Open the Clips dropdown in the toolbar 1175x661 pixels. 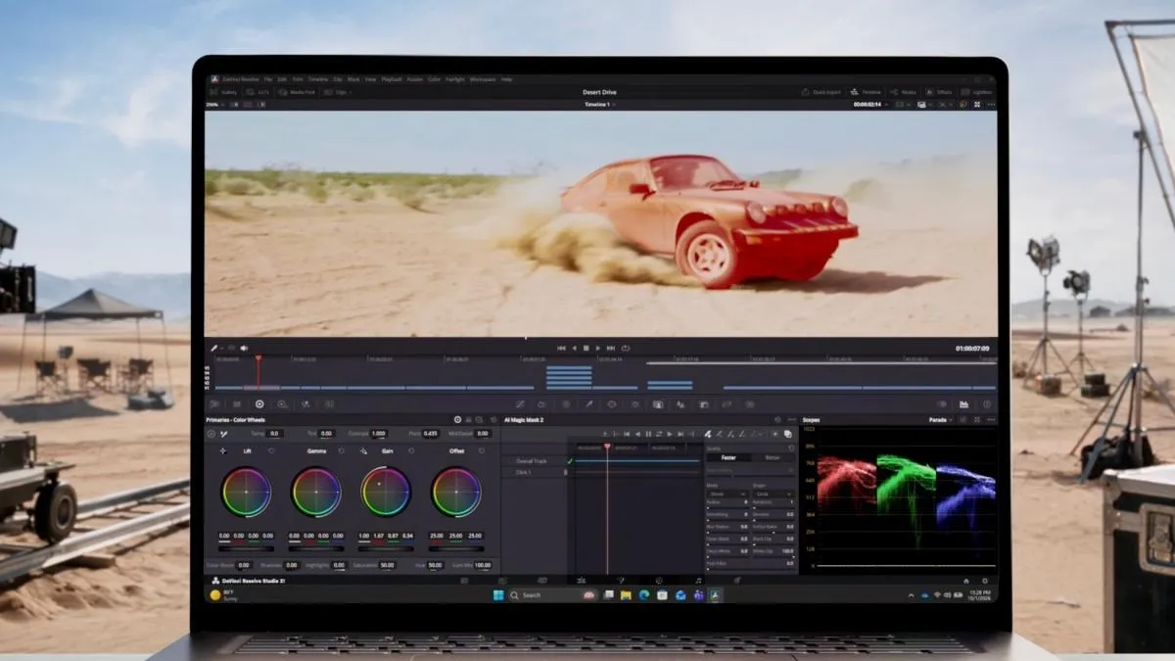click(338, 92)
